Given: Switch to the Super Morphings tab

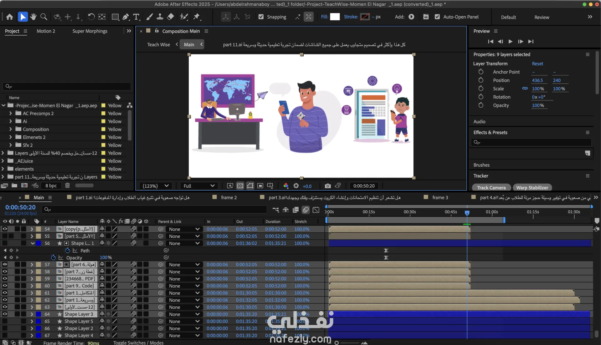Looking at the screenshot, I should click(90, 31).
